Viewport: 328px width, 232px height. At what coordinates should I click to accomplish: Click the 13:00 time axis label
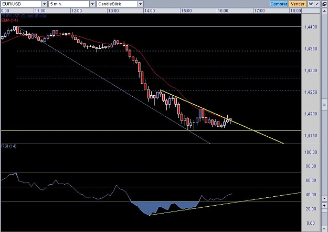tap(113, 11)
